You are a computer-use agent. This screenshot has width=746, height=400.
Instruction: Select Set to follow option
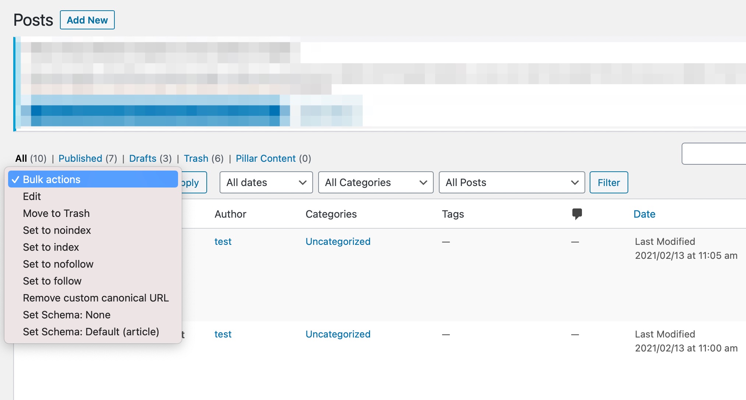(52, 281)
